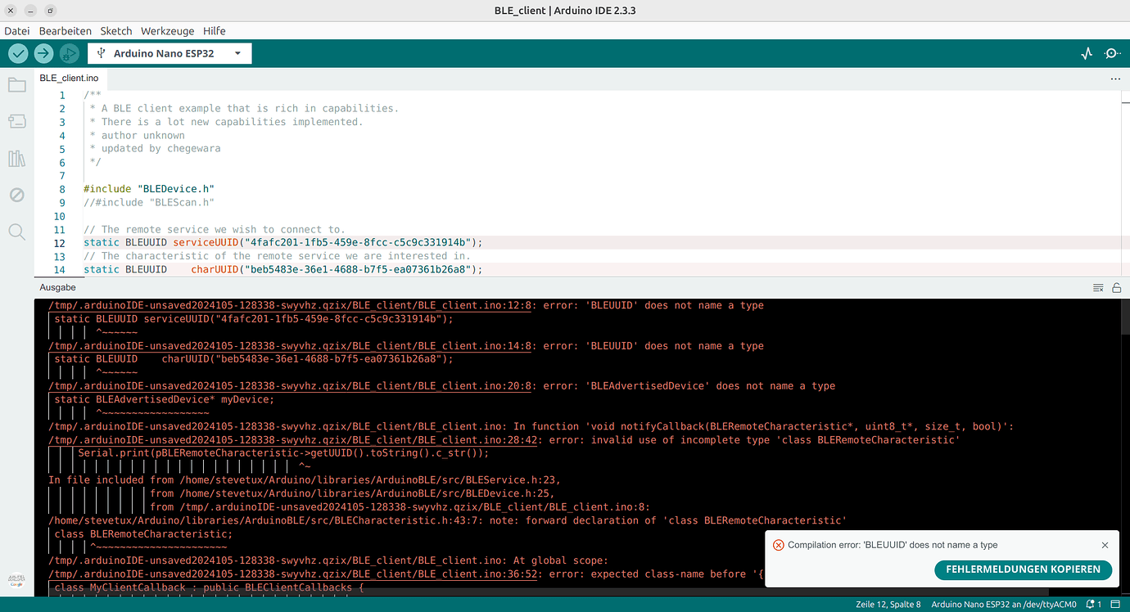Click the FEHLERMELDUNGEN KOPIEREN button
1130x612 pixels.
point(1023,570)
